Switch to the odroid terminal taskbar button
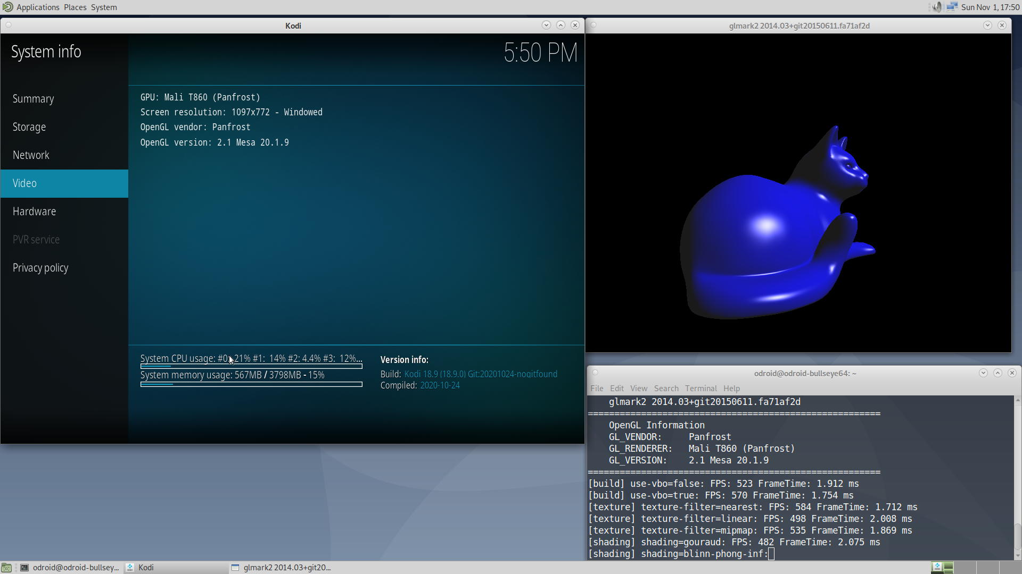 pyautogui.click(x=70, y=568)
